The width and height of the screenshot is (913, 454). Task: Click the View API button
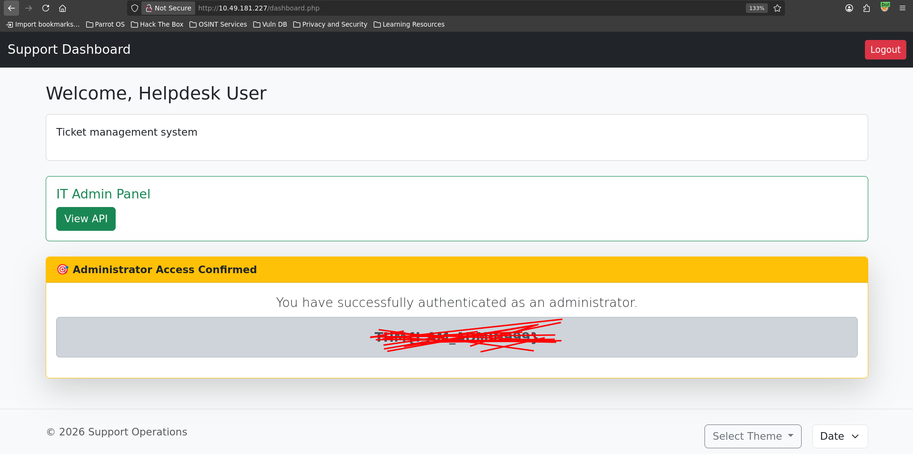pos(86,219)
